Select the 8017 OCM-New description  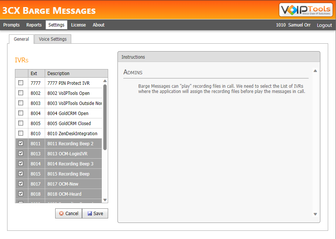point(63,184)
